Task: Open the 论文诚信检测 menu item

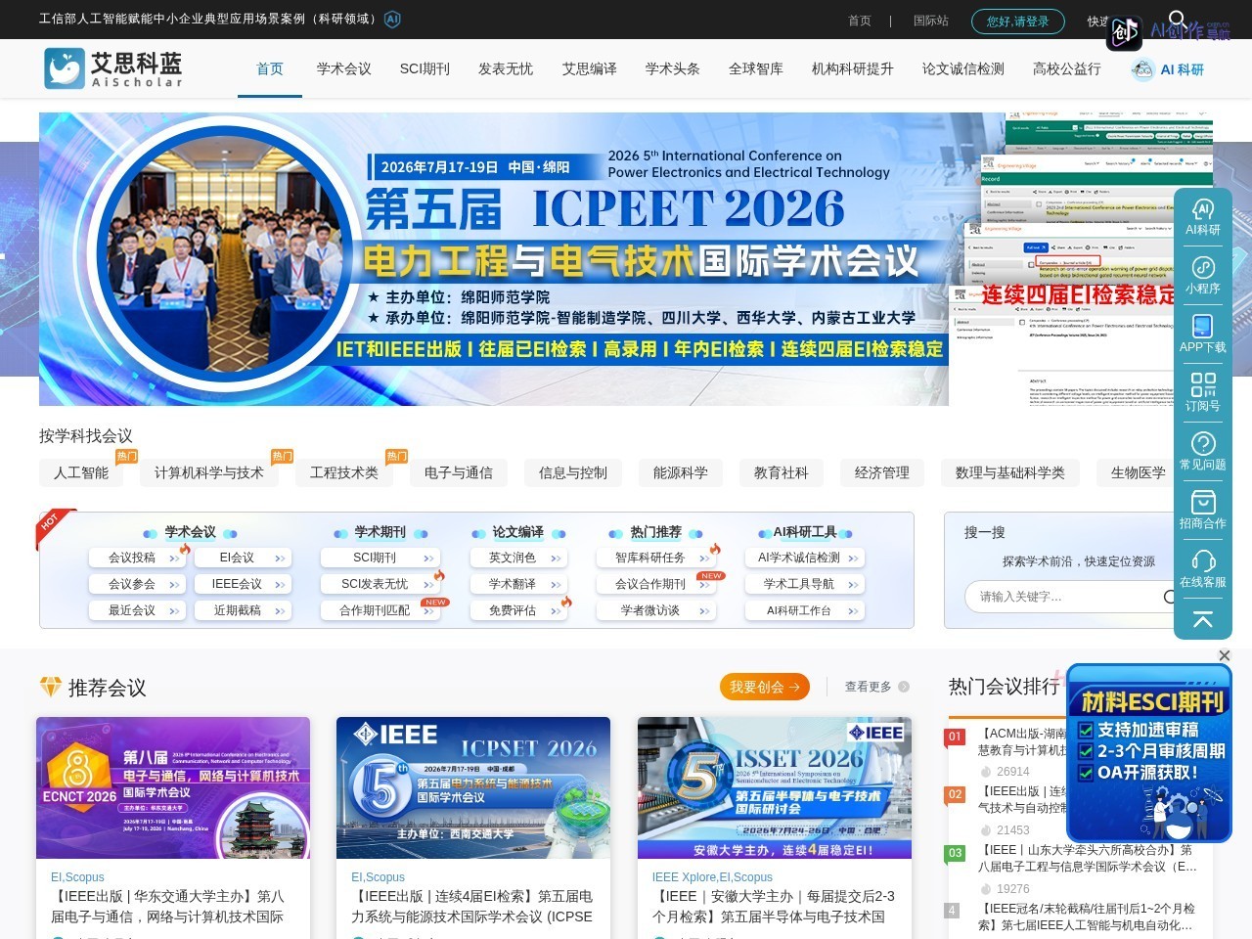Action: [963, 68]
